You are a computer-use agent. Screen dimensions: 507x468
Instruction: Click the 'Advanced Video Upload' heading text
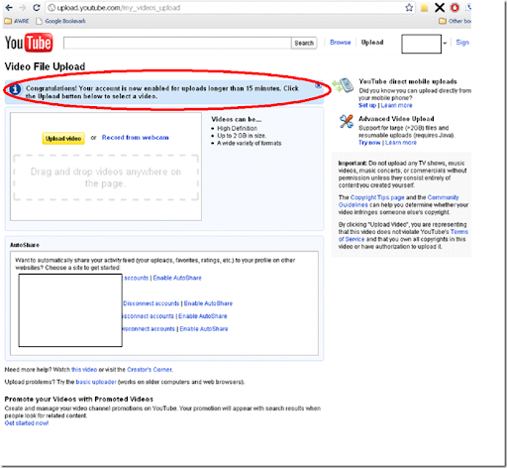point(396,119)
